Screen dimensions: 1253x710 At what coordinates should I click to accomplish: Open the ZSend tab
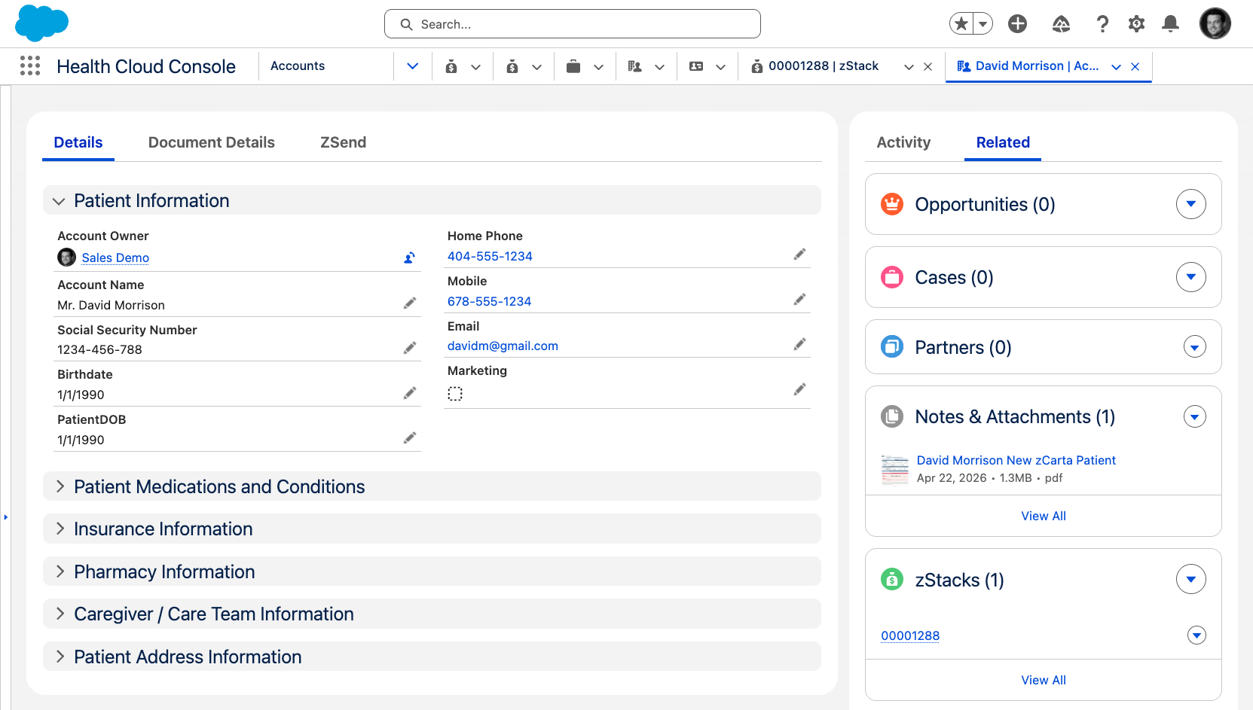(x=344, y=142)
